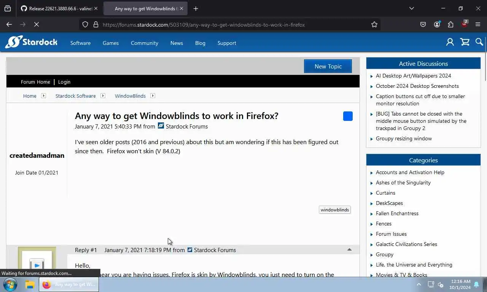Open createdamadman's profile
The image size is (487, 292).
pyautogui.click(x=37, y=155)
